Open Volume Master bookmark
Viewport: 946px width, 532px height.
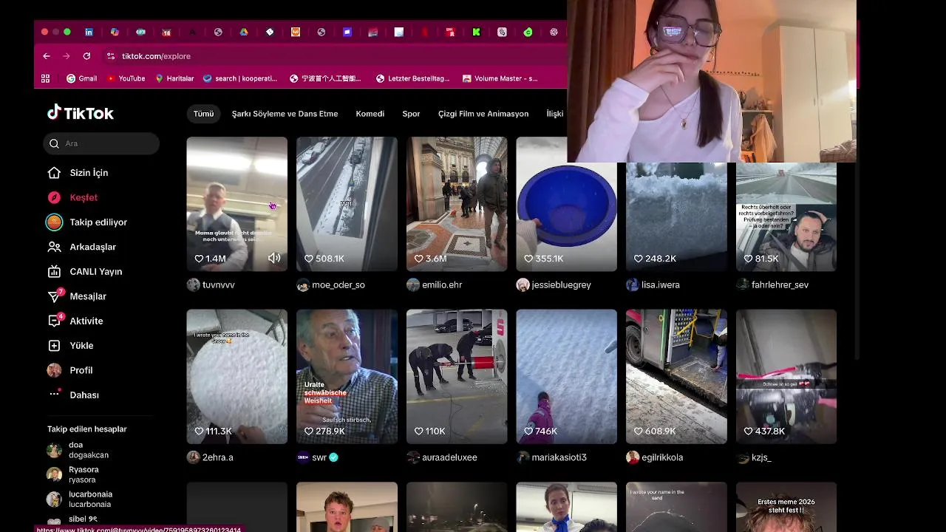pyautogui.click(x=500, y=78)
